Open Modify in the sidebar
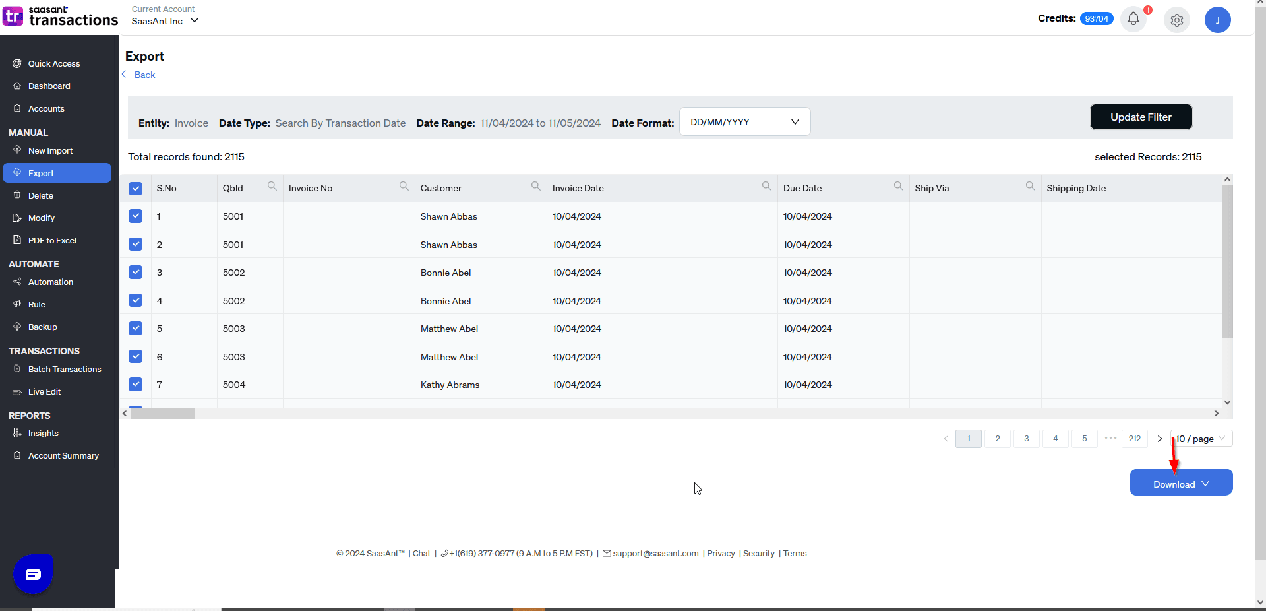This screenshot has width=1266, height=611. (41, 218)
